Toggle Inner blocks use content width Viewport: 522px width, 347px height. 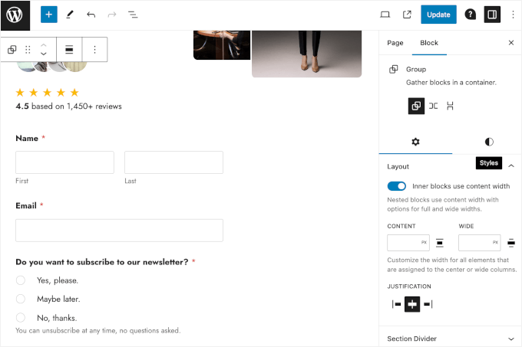pos(397,186)
